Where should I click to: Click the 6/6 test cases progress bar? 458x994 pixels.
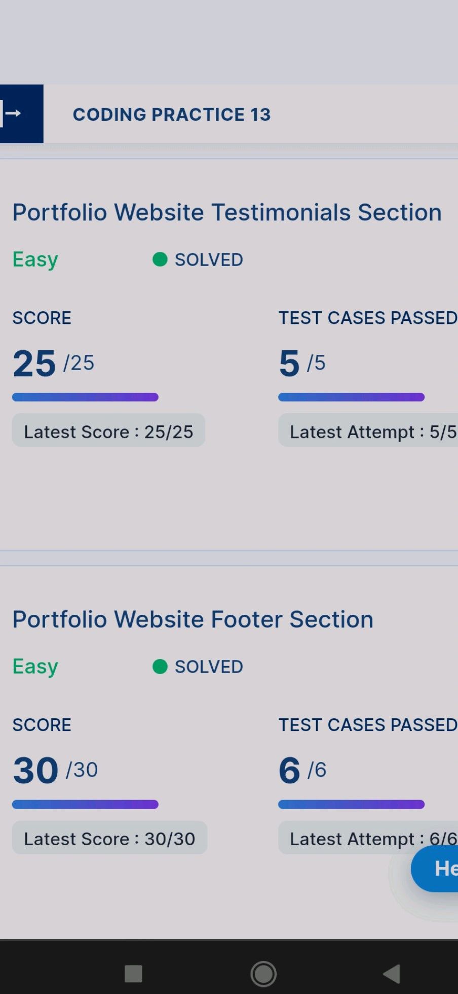[351, 804]
